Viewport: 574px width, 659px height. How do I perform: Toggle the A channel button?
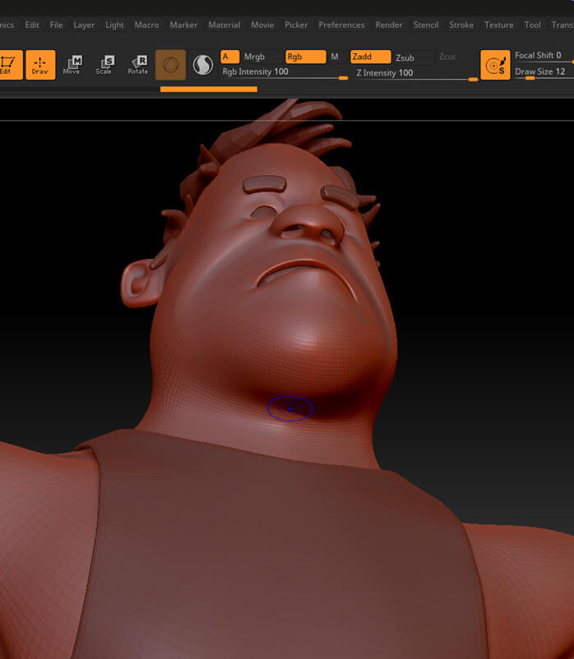(x=229, y=57)
